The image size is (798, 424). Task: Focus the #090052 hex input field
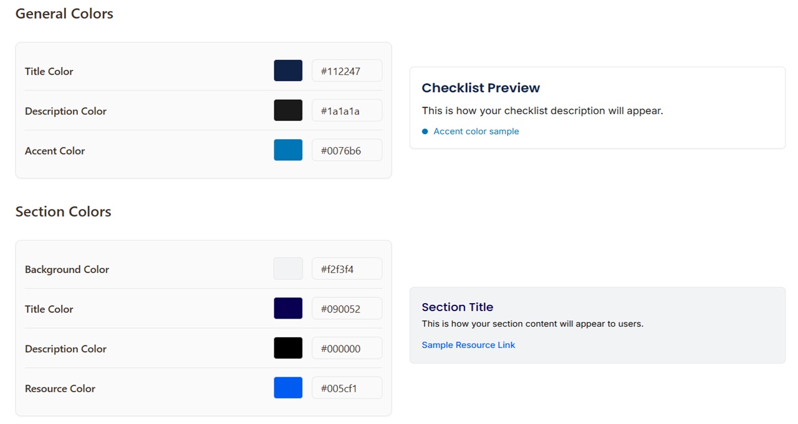tap(347, 309)
